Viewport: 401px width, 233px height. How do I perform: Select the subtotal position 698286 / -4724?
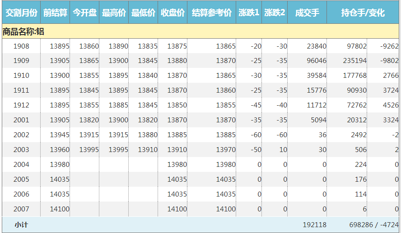pos(373,224)
